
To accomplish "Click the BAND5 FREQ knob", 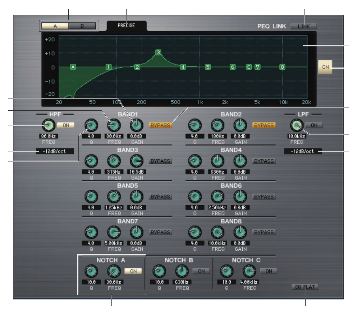I will pyautogui.click(x=113, y=196).
